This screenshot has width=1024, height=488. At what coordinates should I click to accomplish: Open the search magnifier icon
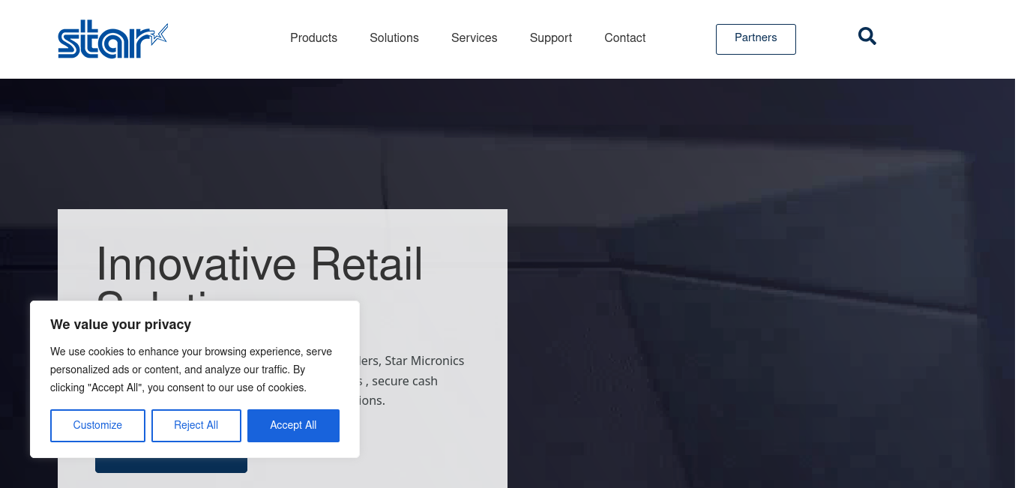(x=867, y=36)
